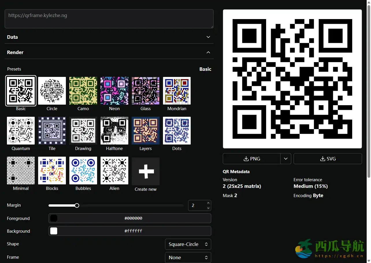
Task: Open the PNG download options chevron
Action: coord(285,158)
